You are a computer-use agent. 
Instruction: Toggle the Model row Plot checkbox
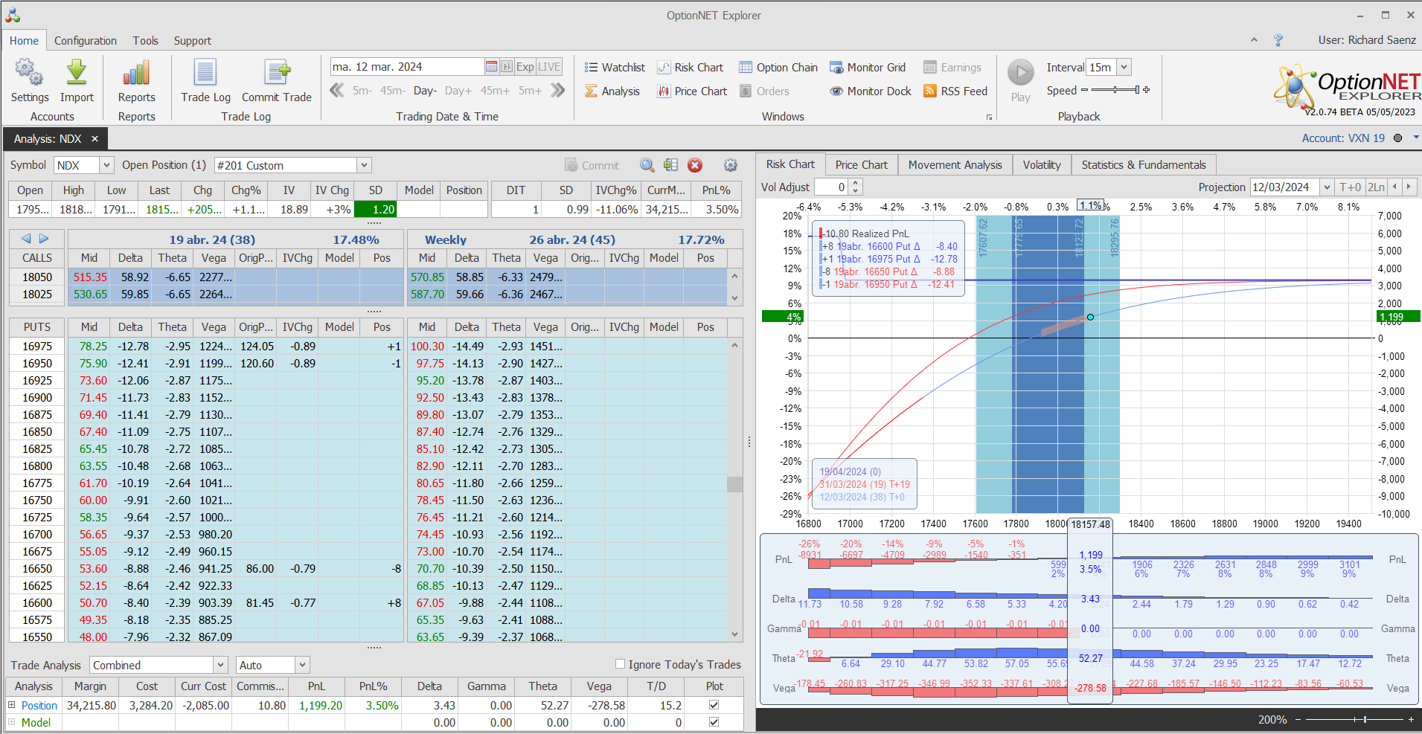(714, 722)
